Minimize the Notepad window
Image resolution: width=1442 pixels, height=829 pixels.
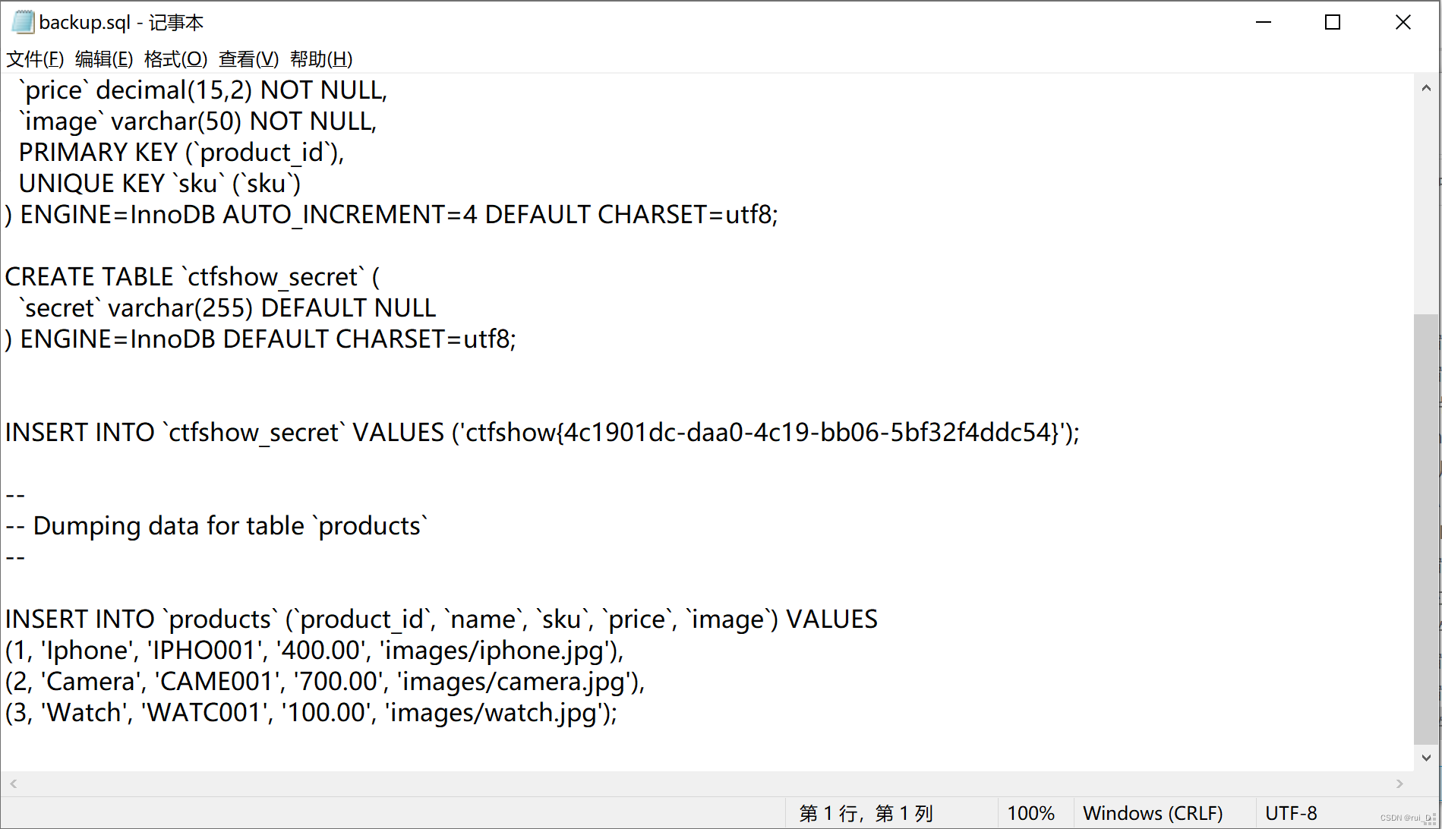coord(1264,22)
